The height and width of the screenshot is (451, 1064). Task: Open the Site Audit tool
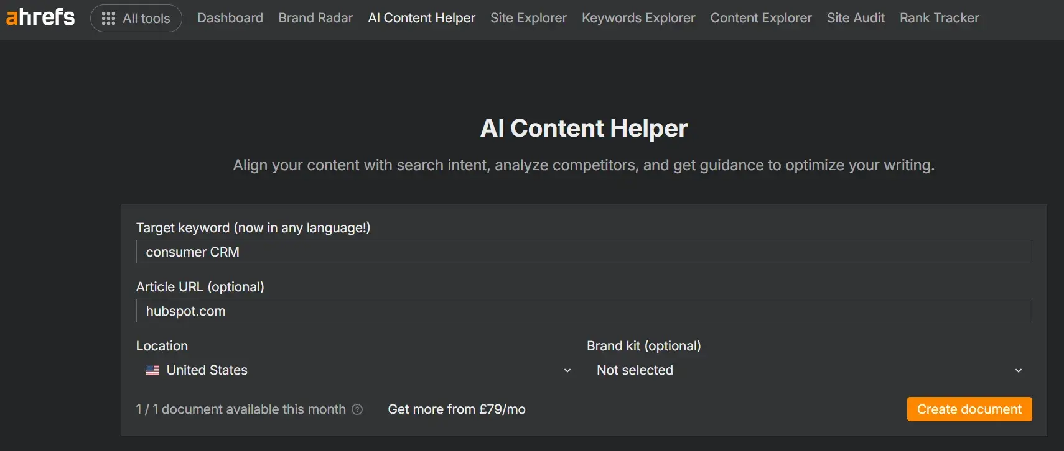[x=856, y=18]
